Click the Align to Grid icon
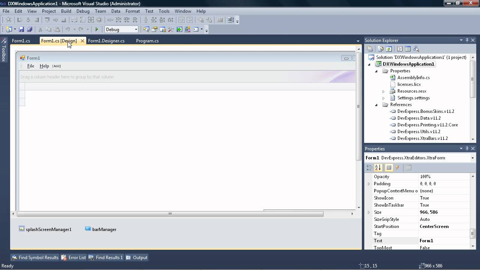The image size is (480, 270). tap(9, 20)
